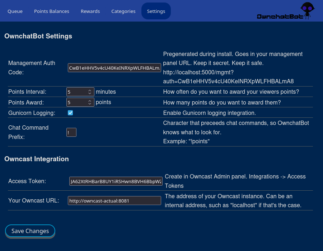The image size is (323, 251).
Task: Select the Settings tab
Action: pos(156,11)
